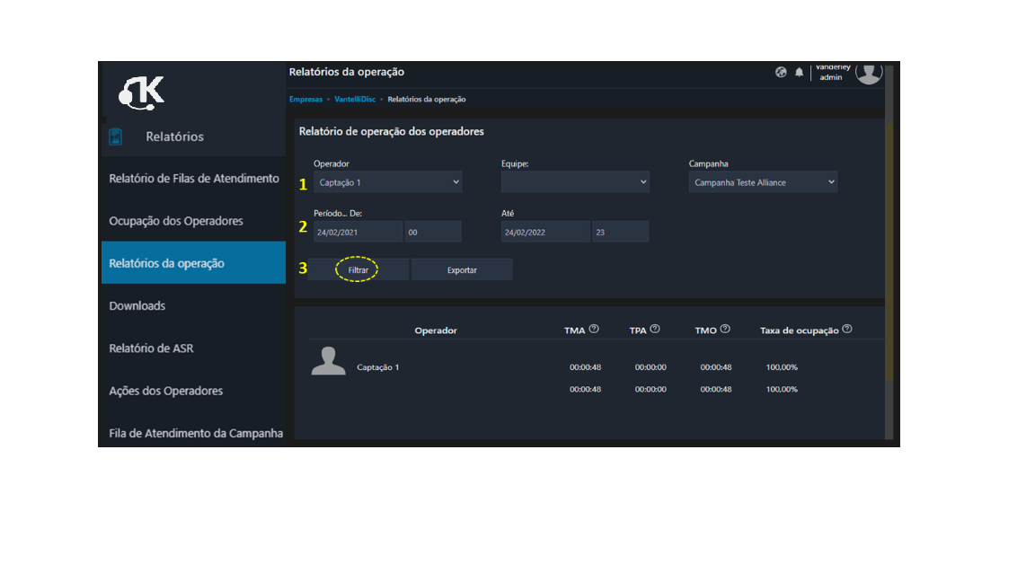Open Ações dos Operadores menu item
This screenshot has height=582, width=1035.
[193, 391]
